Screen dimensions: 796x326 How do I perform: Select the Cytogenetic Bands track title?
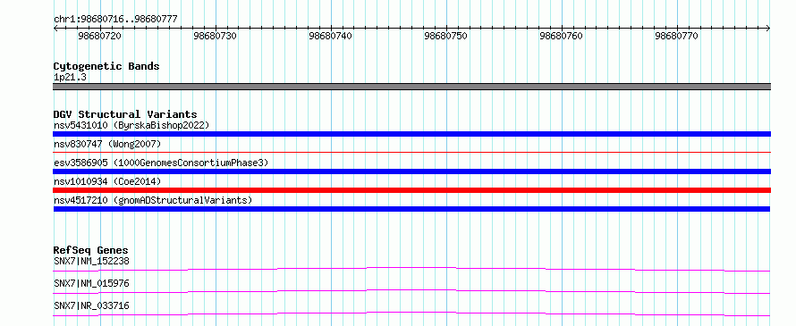pyautogui.click(x=106, y=66)
